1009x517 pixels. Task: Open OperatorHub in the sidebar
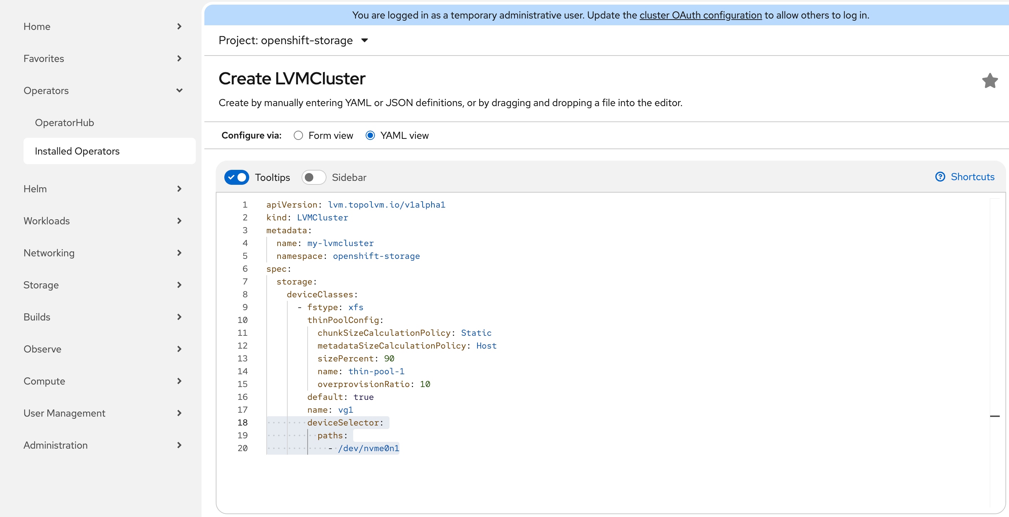64,123
